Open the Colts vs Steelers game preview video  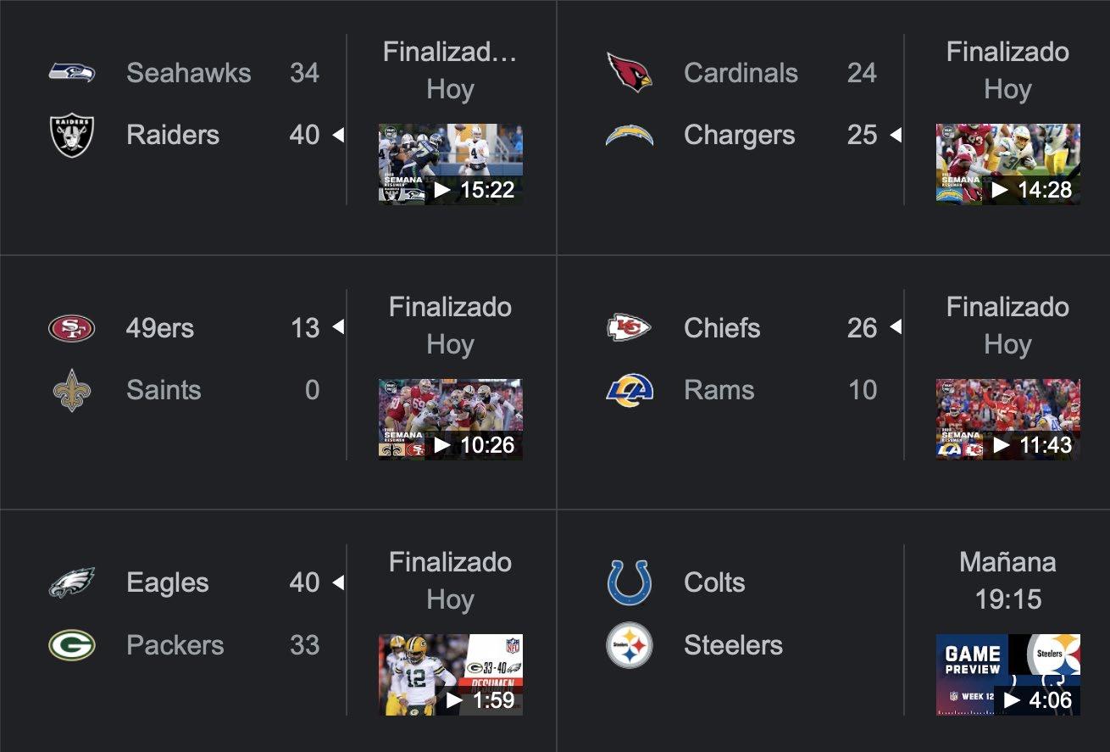pyautogui.click(x=1007, y=675)
